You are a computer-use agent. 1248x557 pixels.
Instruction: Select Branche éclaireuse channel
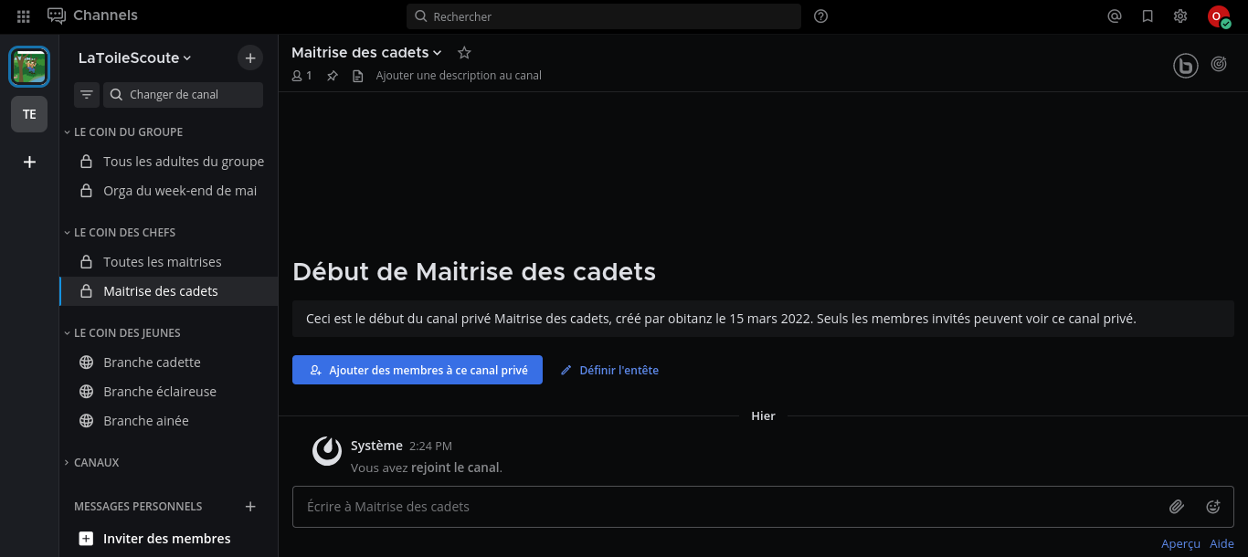[x=160, y=392]
